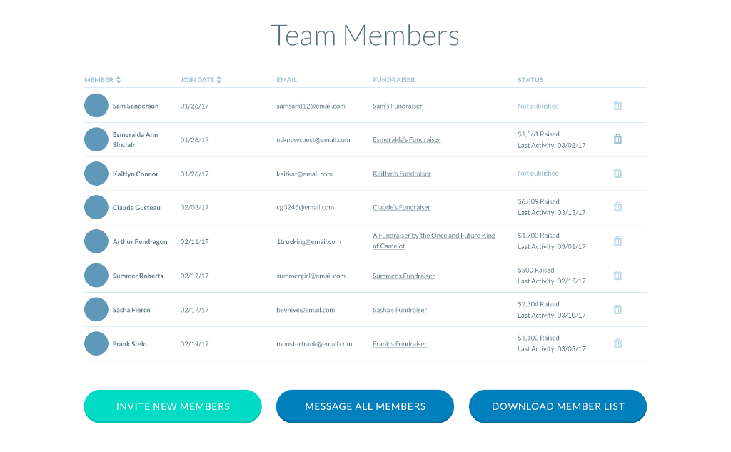
Task: Sort by Member column arrows
Action: tap(119, 80)
